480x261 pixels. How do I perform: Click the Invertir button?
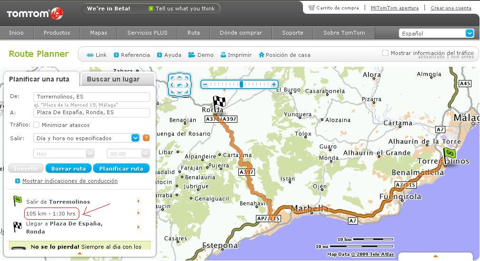(x=26, y=169)
